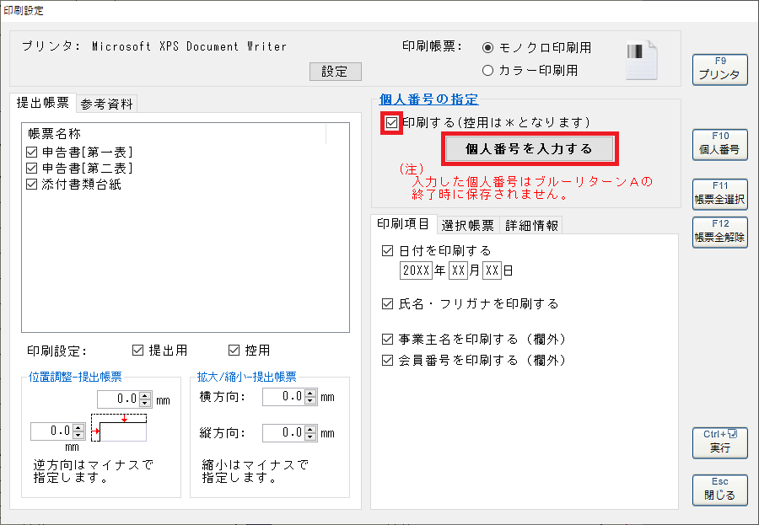Toggle 氏名・フリガナを印刷する checkbox
The height and width of the screenshot is (525, 759).
[387, 304]
